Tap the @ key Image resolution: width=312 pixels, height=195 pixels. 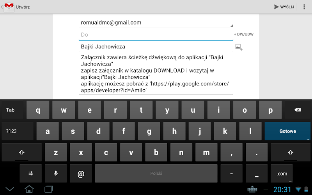coord(81,174)
